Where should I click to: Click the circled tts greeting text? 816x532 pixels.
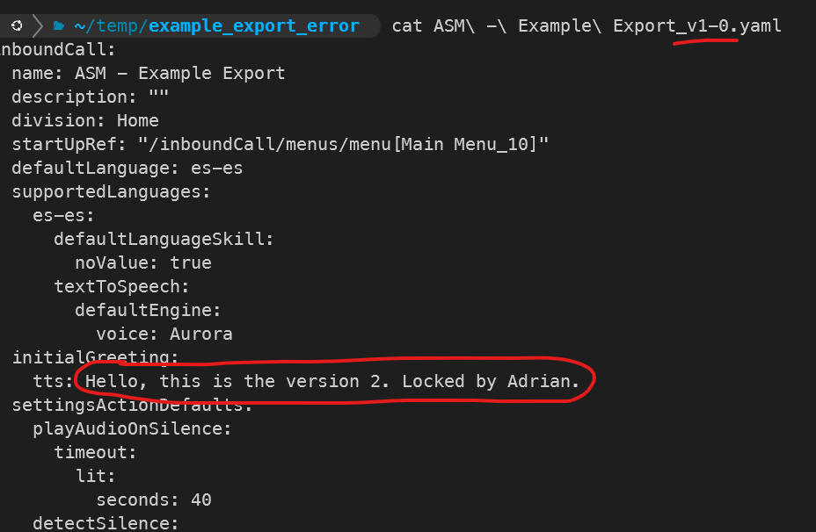pyautogui.click(x=332, y=381)
